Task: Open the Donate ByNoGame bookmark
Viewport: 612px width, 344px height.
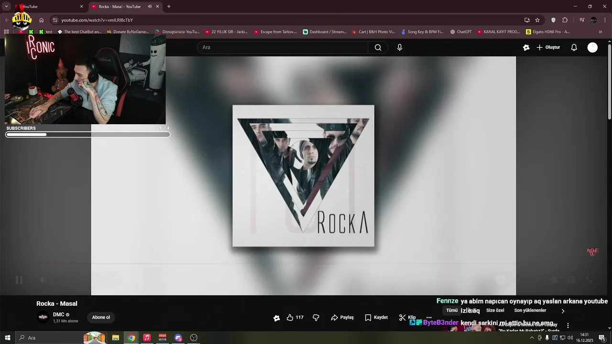Action: point(128,32)
